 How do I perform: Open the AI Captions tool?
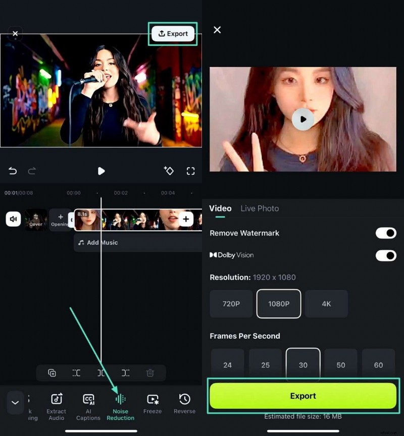88,404
